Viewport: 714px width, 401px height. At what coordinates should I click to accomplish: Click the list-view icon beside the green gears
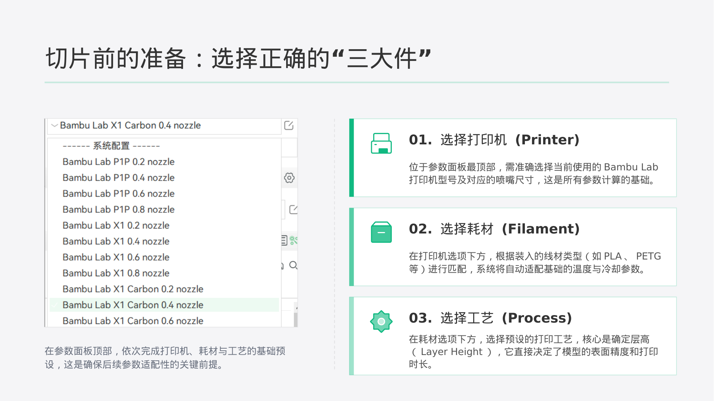(x=284, y=240)
